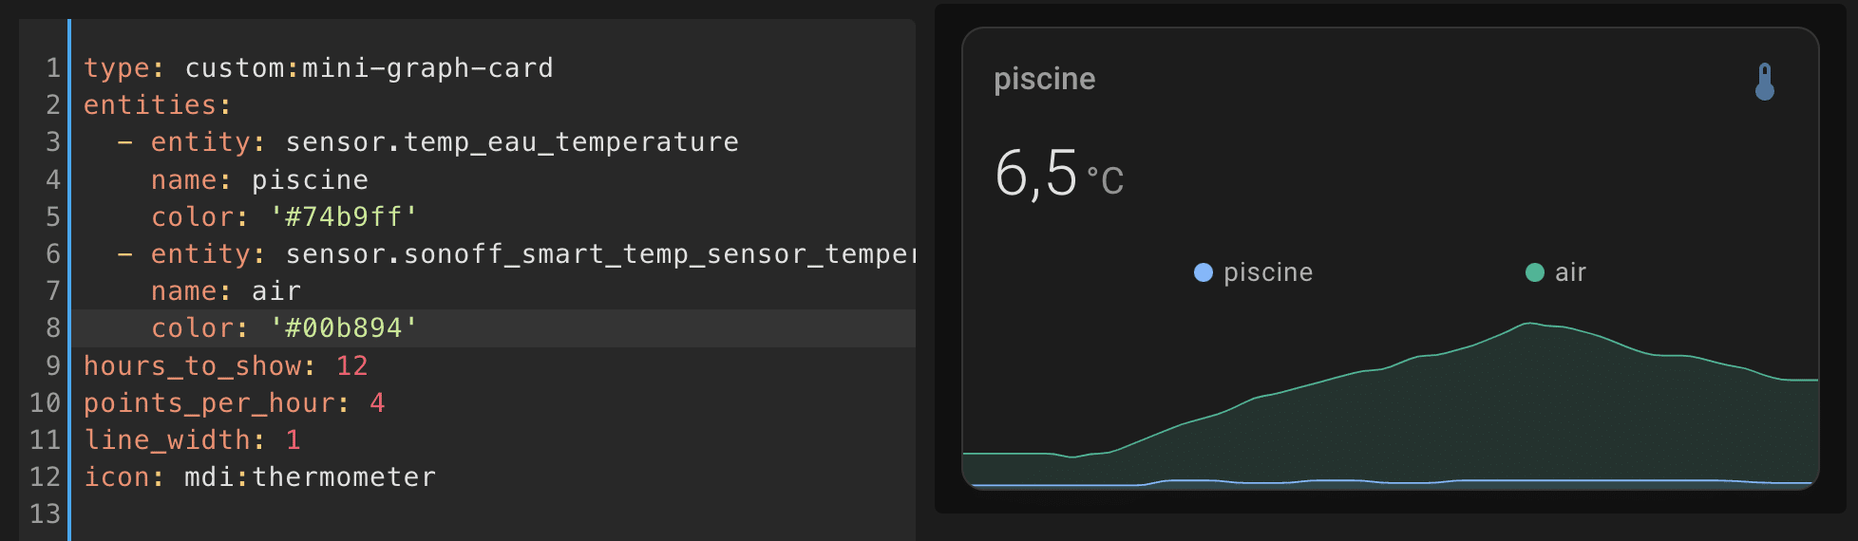Click the blue piscine graph line

point(1391,483)
